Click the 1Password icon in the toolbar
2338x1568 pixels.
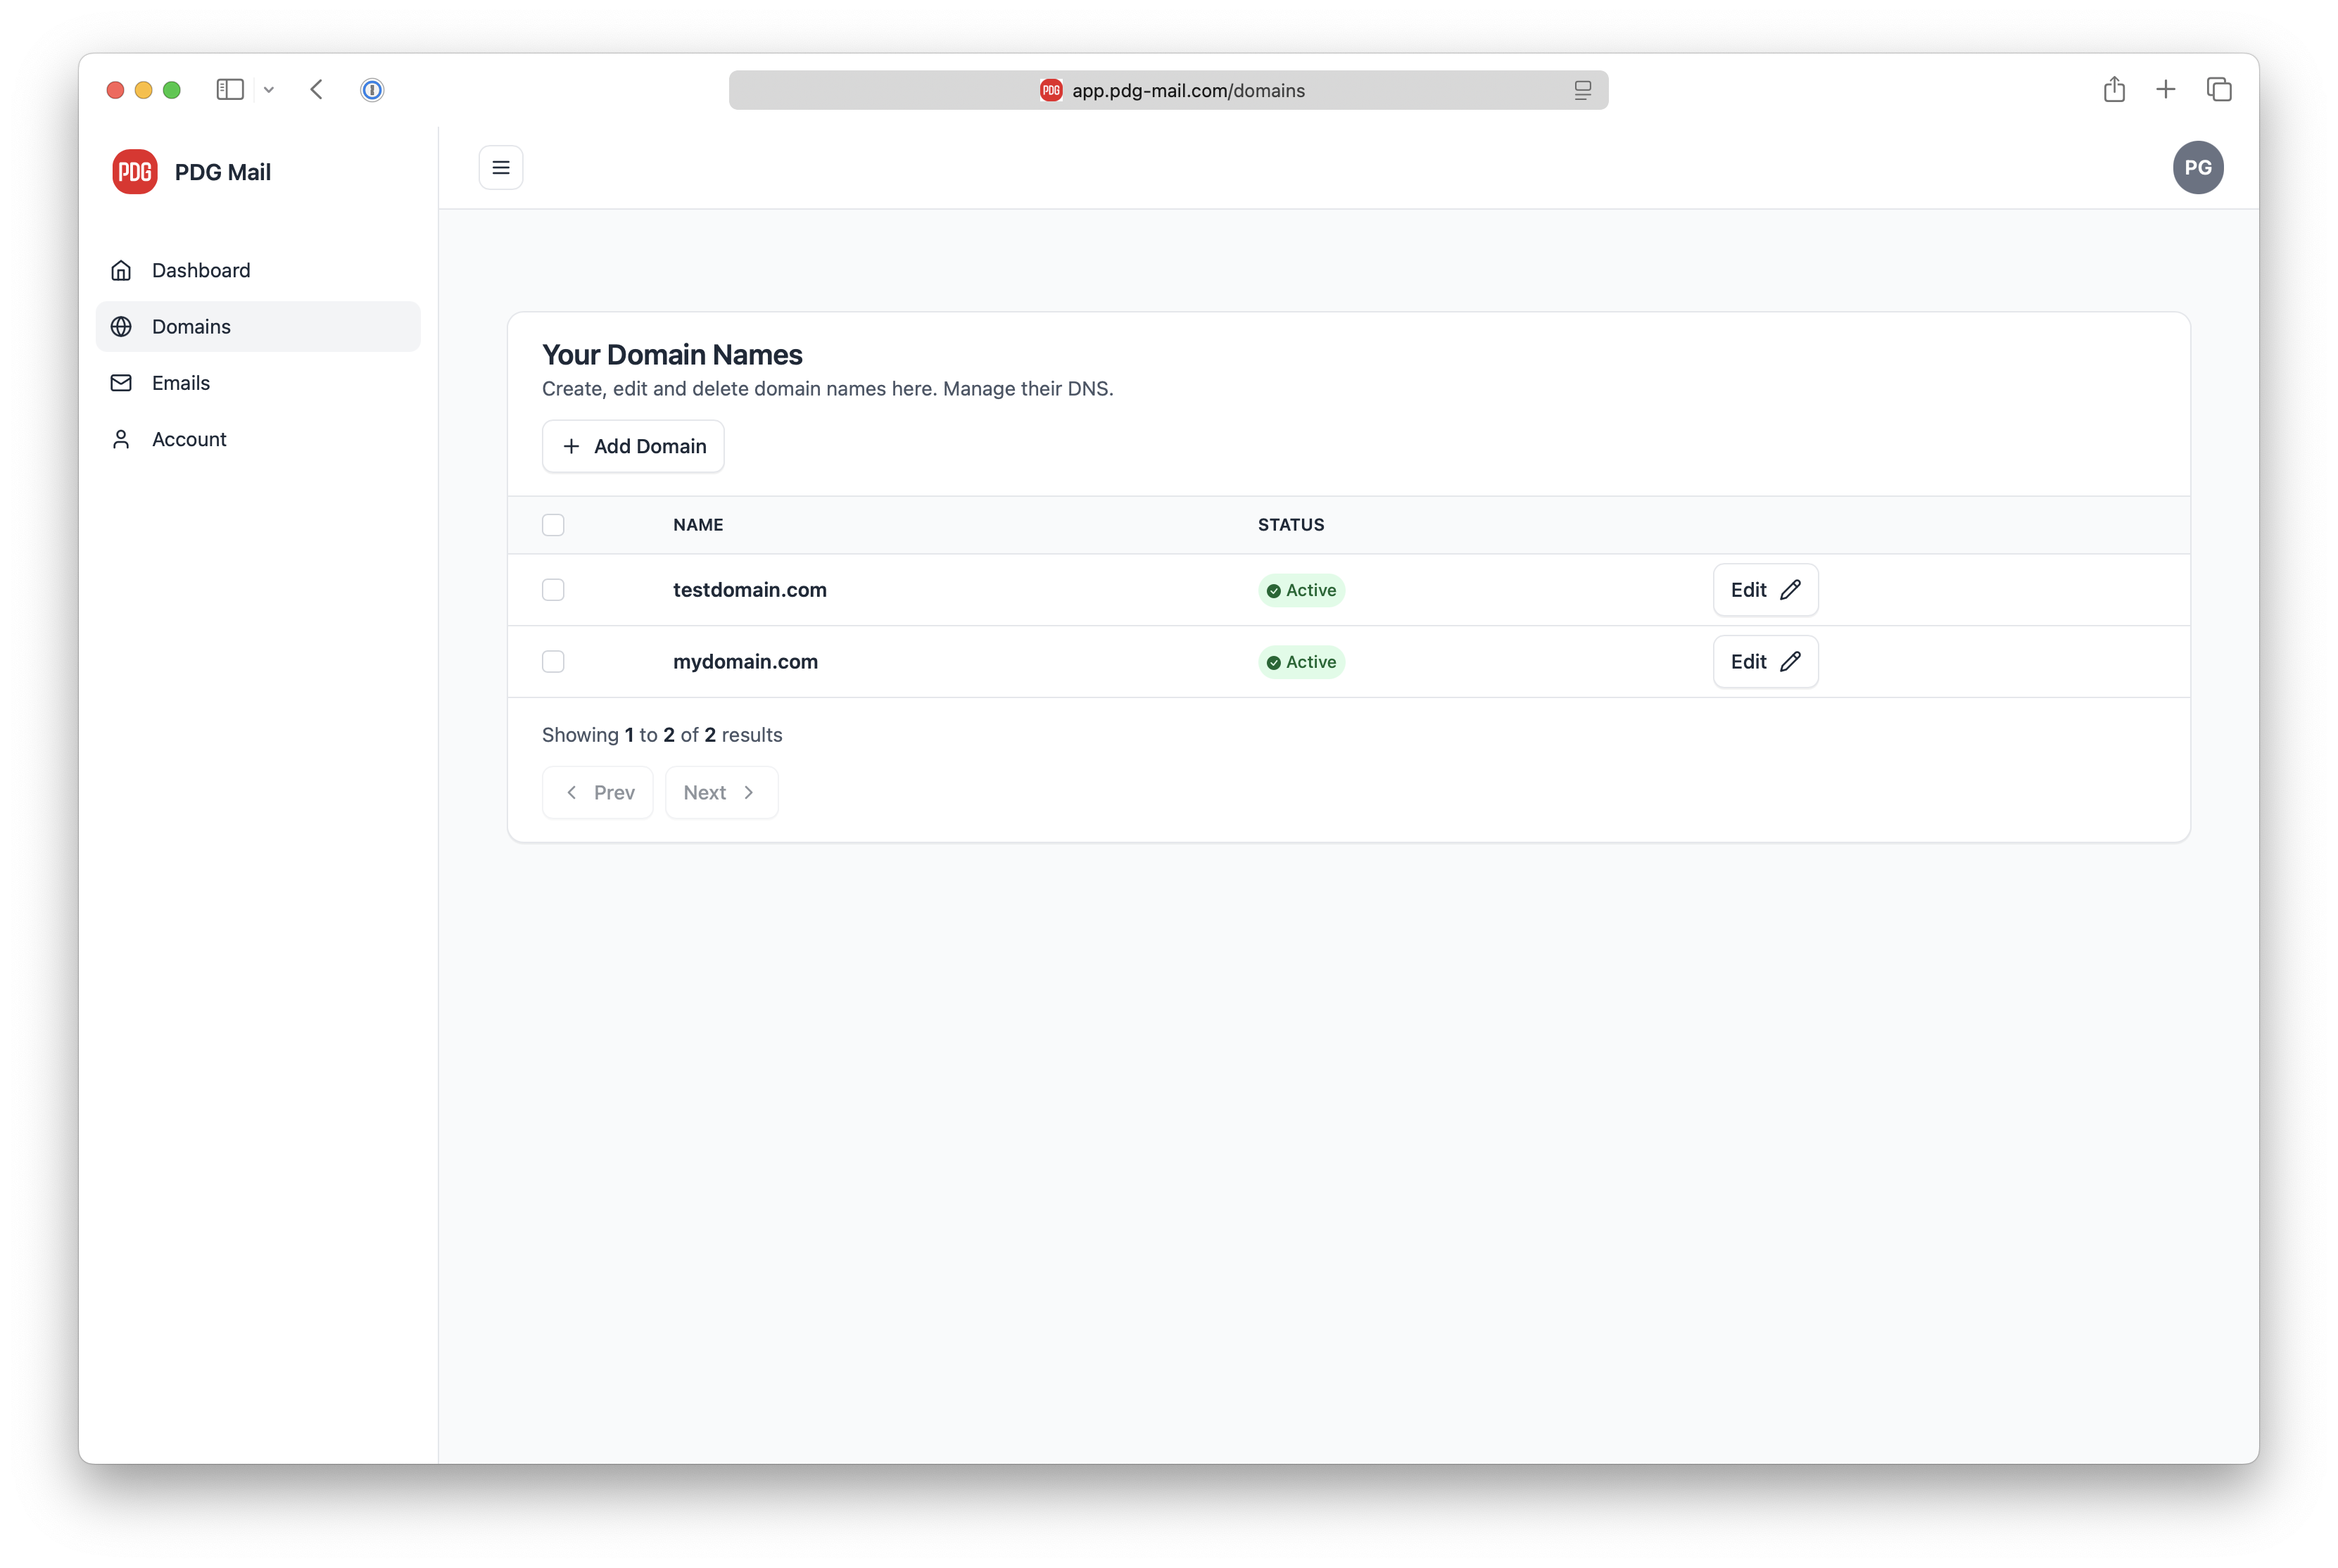click(x=372, y=89)
